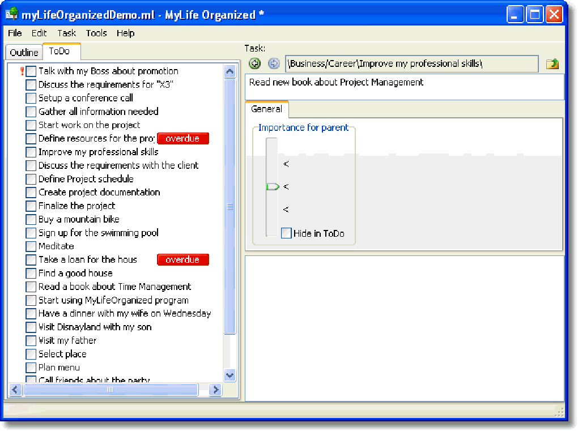The height and width of the screenshot is (431, 578).
Task: Open the Edit menu
Action: point(39,33)
